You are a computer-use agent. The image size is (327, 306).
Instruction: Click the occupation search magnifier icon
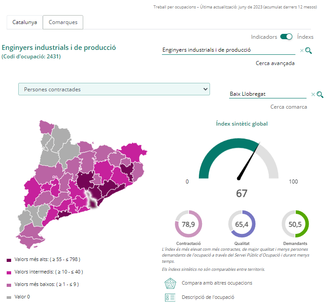[308, 50]
